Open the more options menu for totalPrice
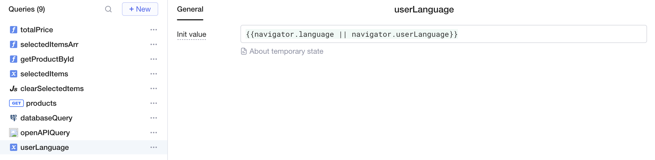This screenshot has height=160, width=655. (x=154, y=30)
